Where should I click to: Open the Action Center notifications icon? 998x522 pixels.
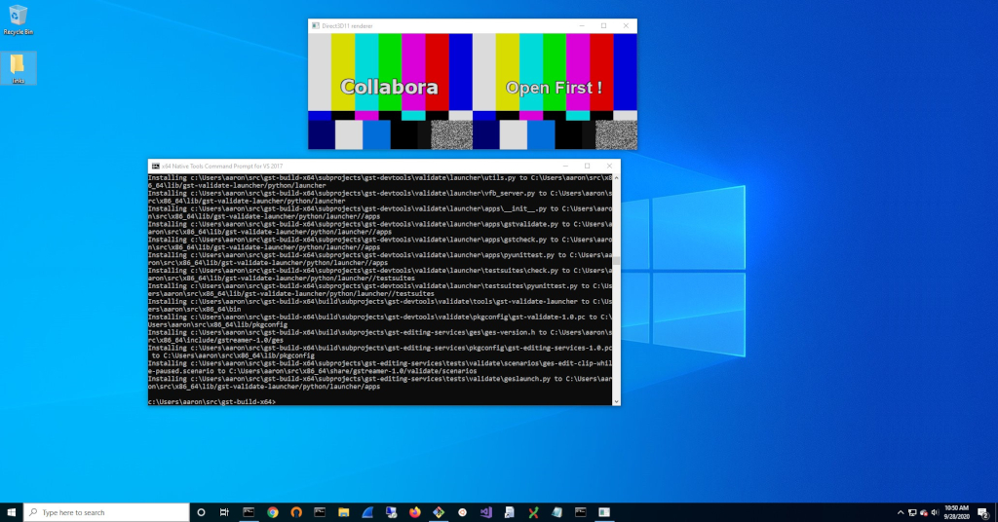click(x=983, y=512)
